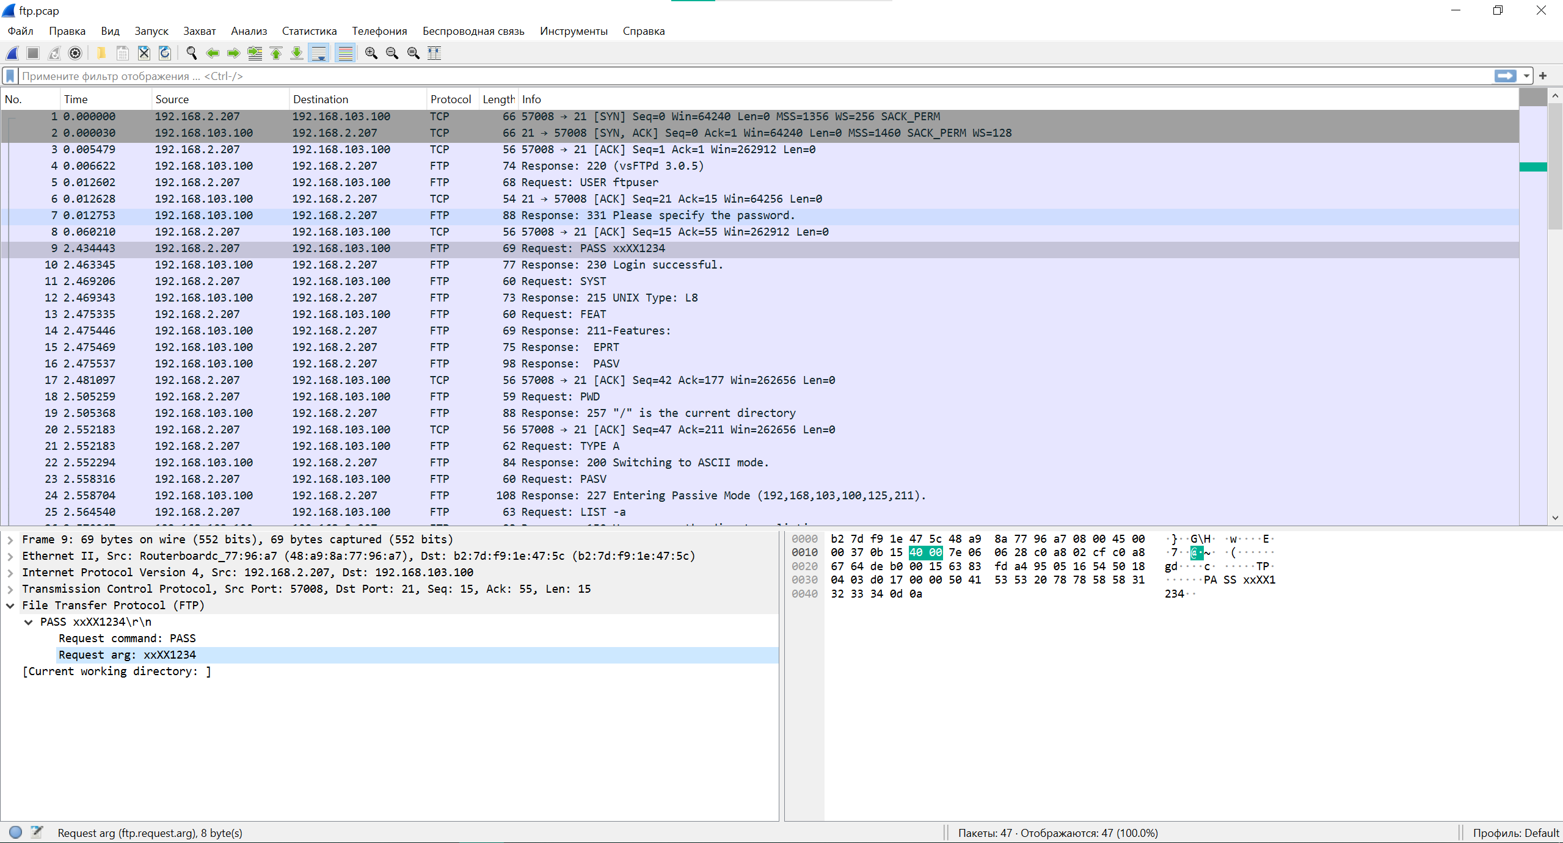The image size is (1563, 843).
Task: Apply display filter arrow button
Action: point(1505,76)
